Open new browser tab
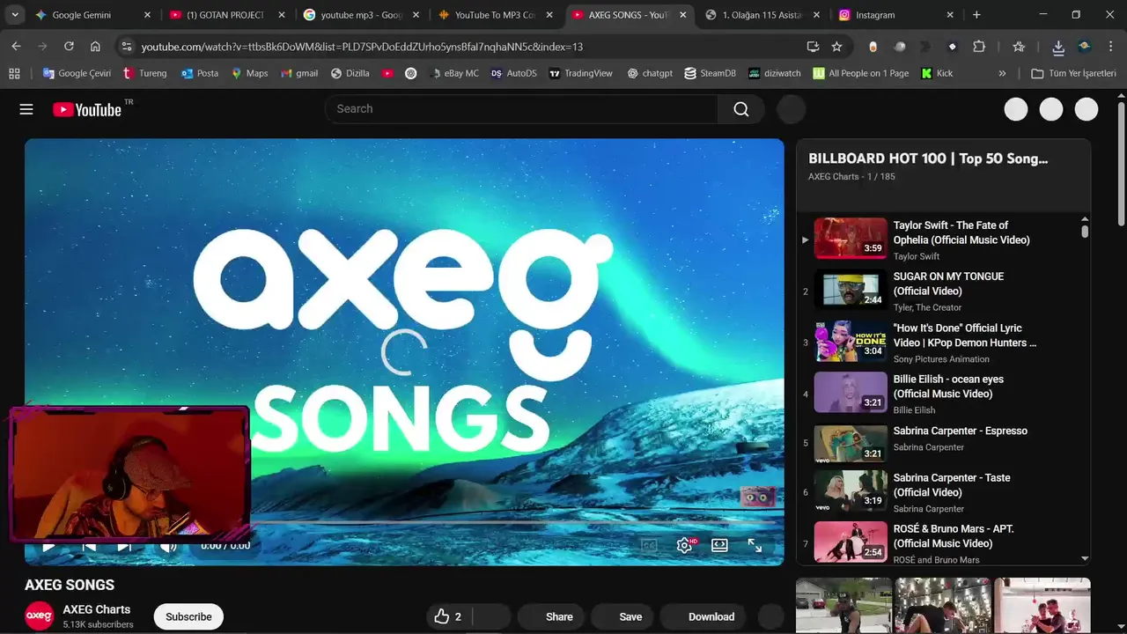This screenshot has width=1127, height=634. coord(976,15)
